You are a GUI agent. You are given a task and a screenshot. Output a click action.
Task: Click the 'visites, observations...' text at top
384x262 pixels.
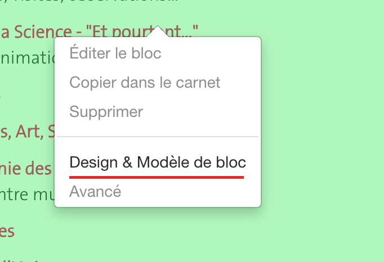(90, 2)
